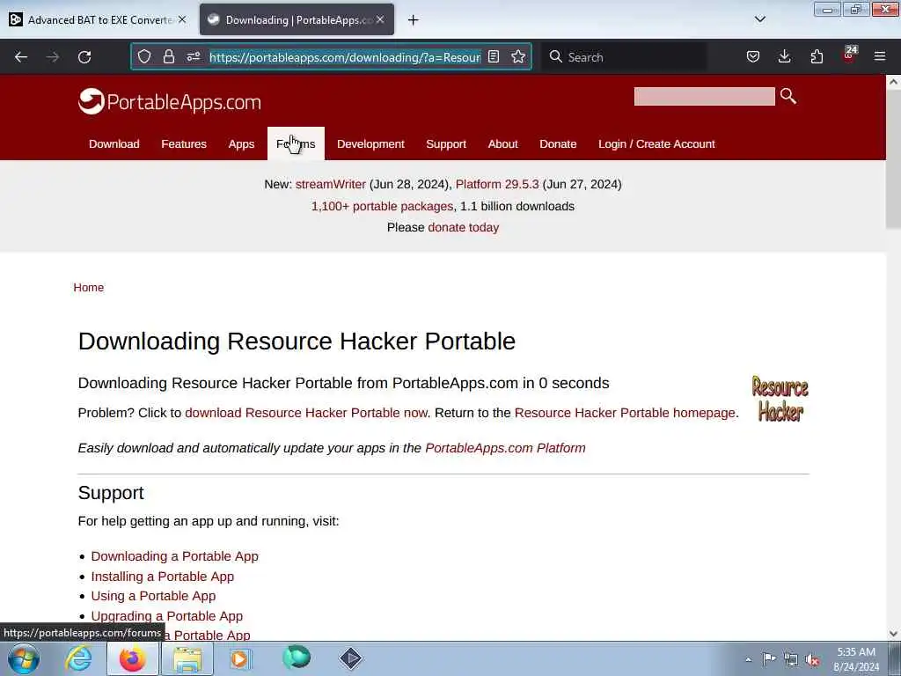The width and height of the screenshot is (901, 676).
Task: Click the green round taskbar application icon
Action: [x=297, y=658]
